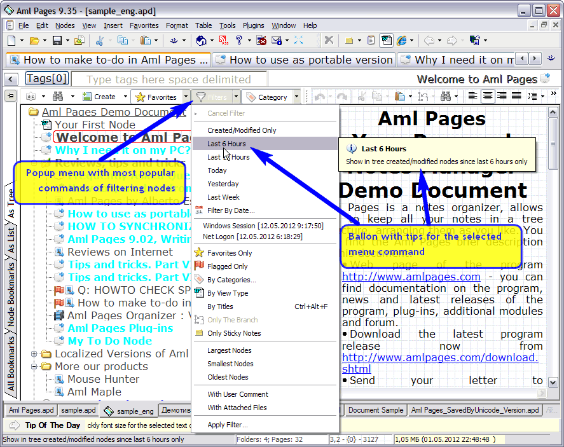The image size is (564, 447).
Task: Select My To Do Node tree item
Action: pyautogui.click(x=110, y=341)
